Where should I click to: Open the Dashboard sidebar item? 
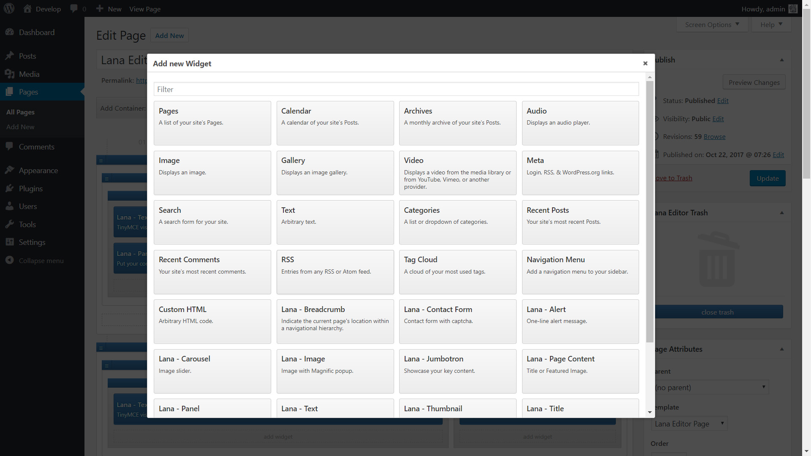(x=36, y=33)
